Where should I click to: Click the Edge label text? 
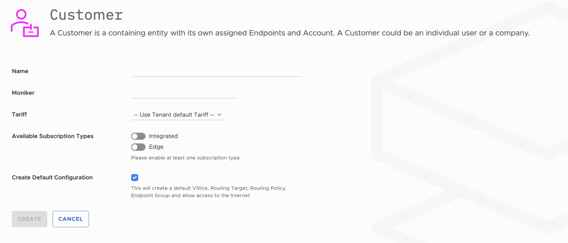click(x=156, y=147)
